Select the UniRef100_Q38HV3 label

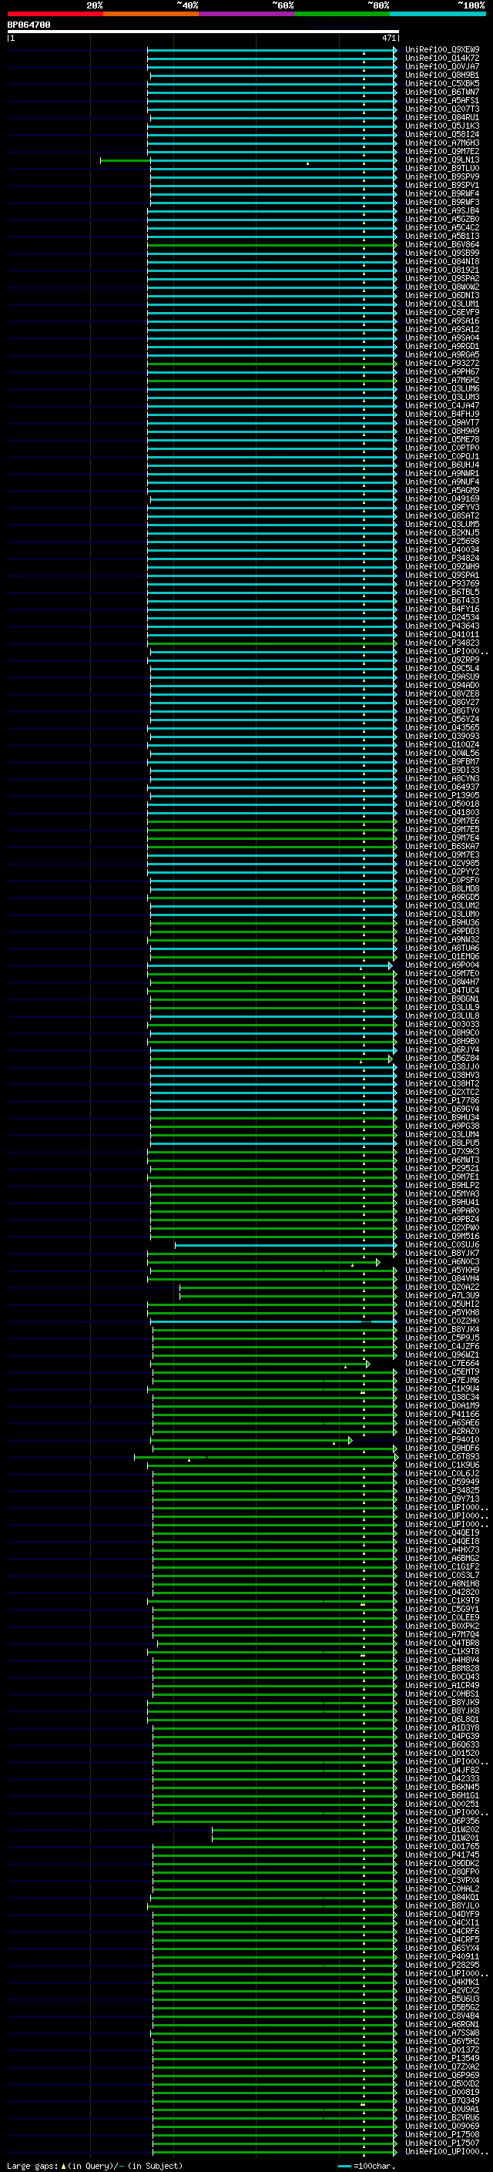pyautogui.click(x=442, y=1076)
